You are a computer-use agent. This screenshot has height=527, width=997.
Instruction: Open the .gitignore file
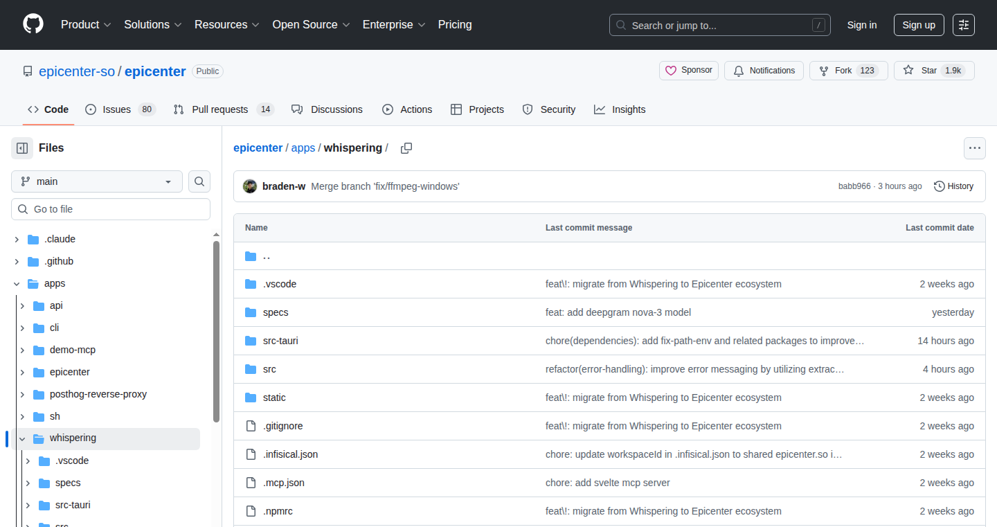282,426
